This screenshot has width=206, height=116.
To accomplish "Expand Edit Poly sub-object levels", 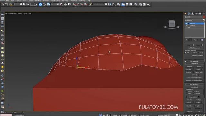I will pos(189,24).
